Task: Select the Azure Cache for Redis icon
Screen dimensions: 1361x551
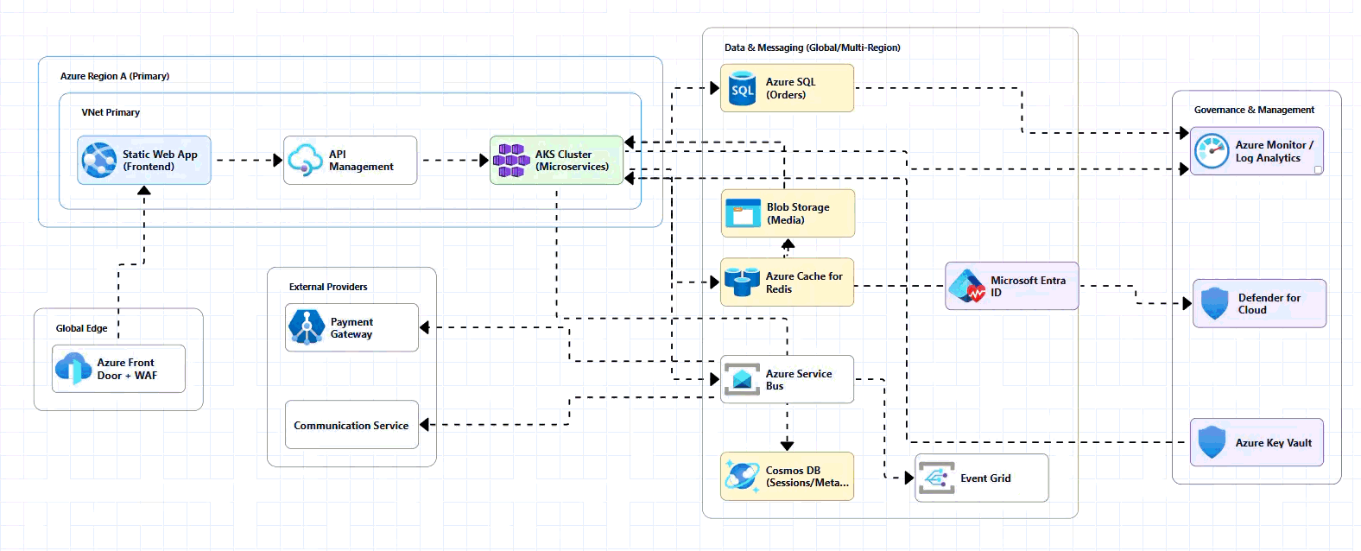Action: (x=743, y=282)
